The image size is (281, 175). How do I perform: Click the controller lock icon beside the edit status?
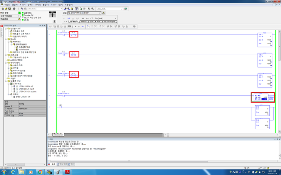(x=19, y=19)
